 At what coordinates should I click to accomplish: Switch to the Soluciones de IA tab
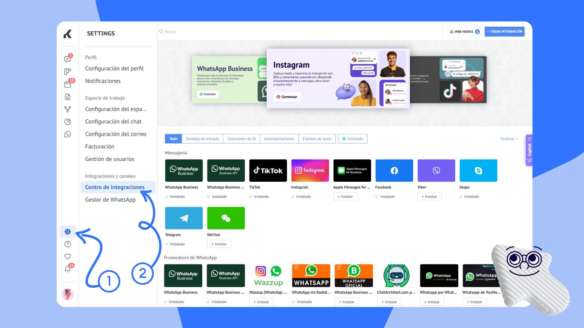pyautogui.click(x=241, y=139)
